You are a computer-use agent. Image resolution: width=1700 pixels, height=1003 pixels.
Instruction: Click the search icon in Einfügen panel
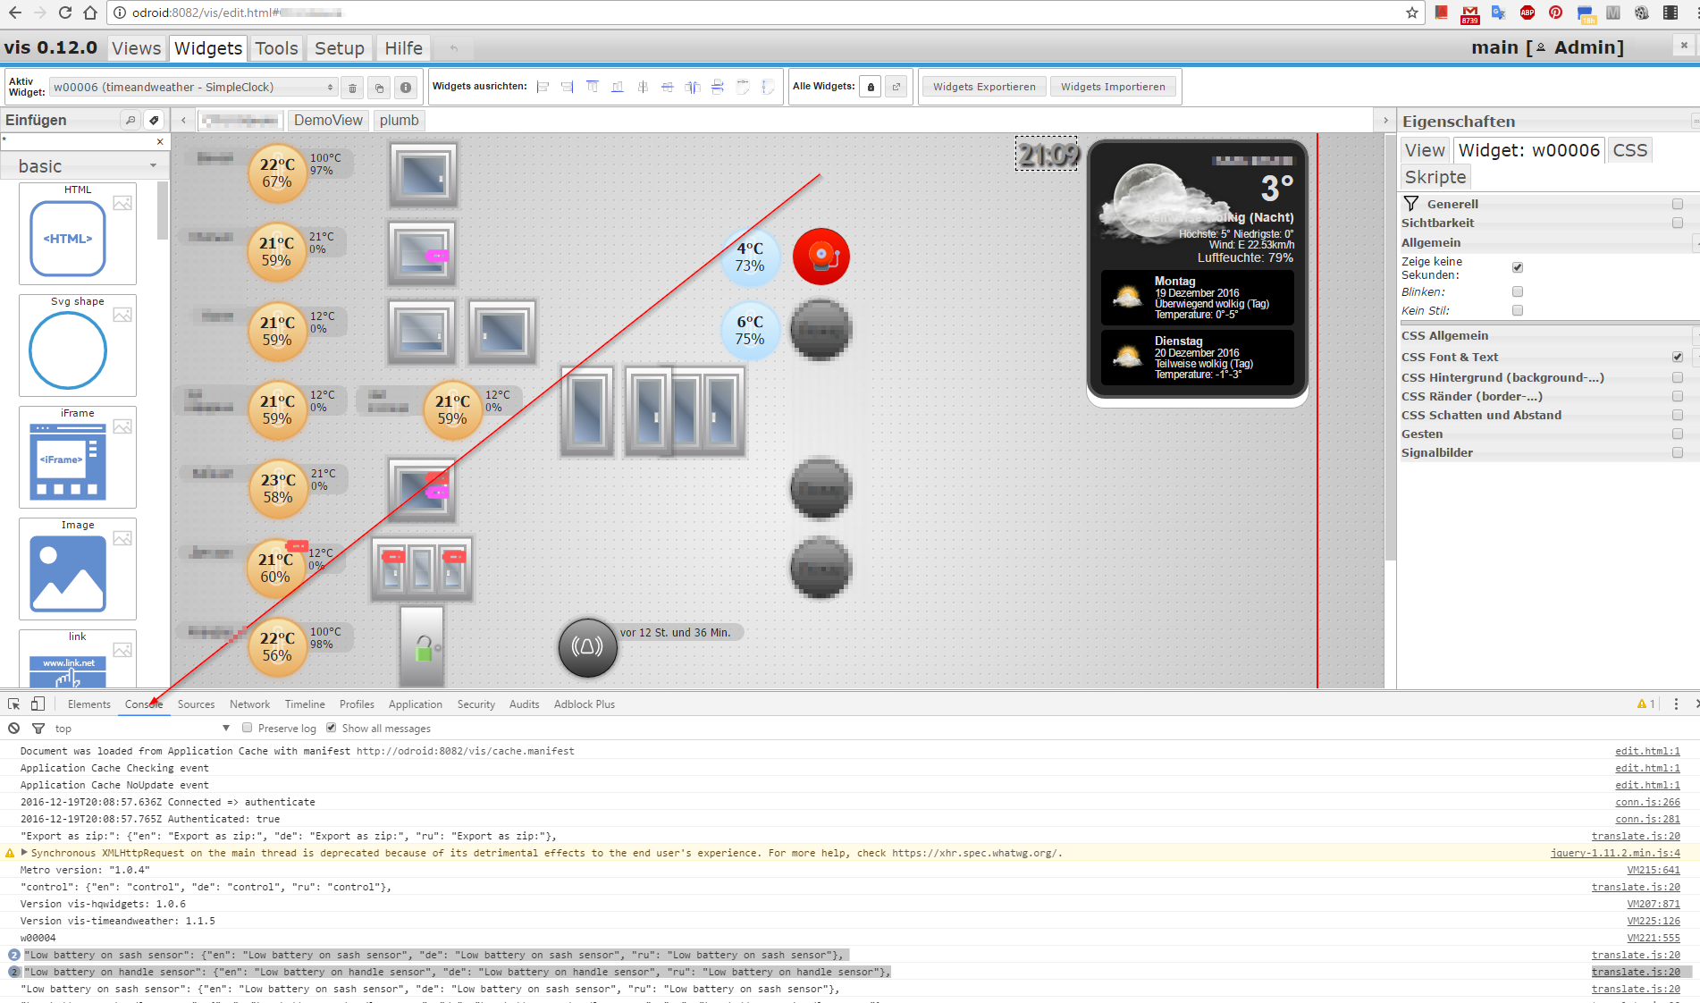pyautogui.click(x=130, y=120)
